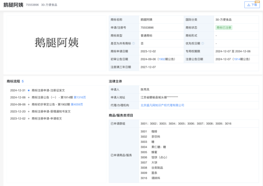
Task: Click the 下载 download button
Action: tap(252, 5)
